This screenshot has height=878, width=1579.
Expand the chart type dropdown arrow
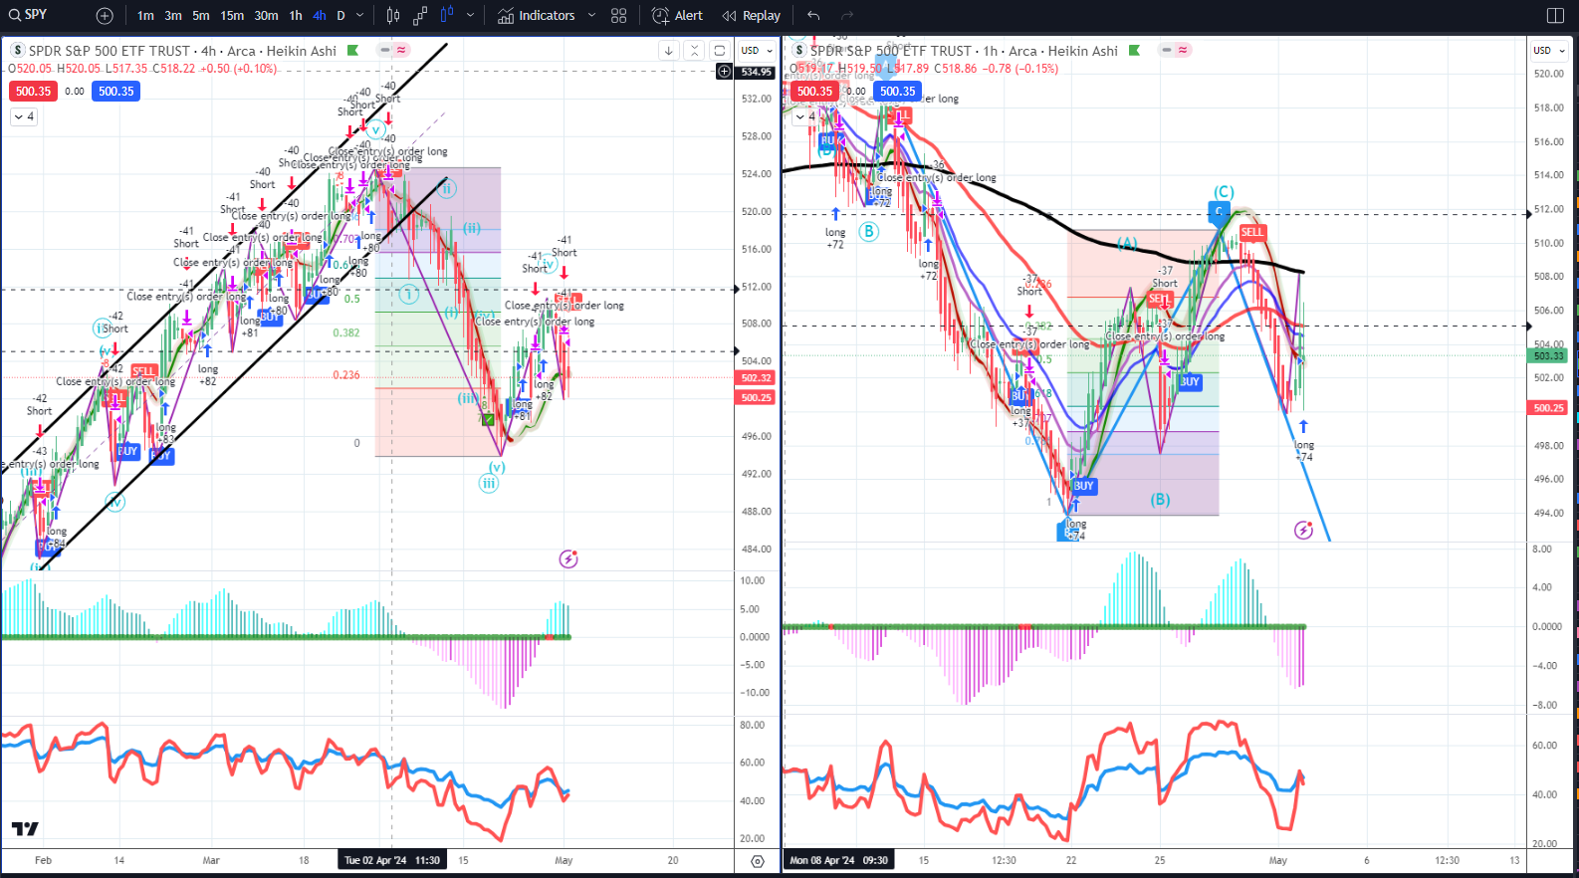(470, 16)
